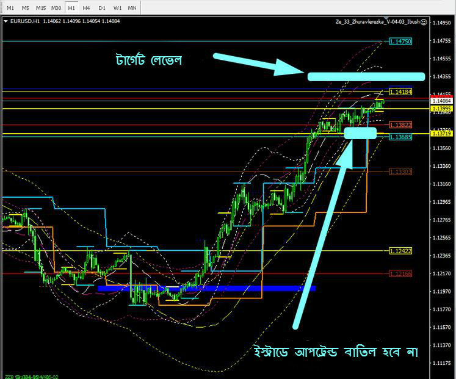Switch chart to D1 daily timeframe
The image size is (456, 379).
101,8
